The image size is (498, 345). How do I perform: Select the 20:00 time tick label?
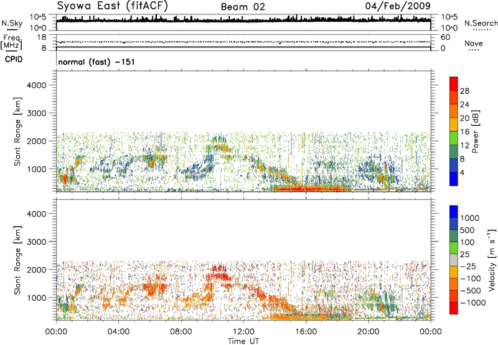368,332
